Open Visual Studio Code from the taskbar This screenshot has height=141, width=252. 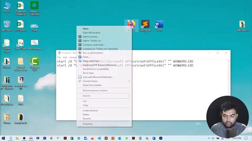[x=99, y=138]
